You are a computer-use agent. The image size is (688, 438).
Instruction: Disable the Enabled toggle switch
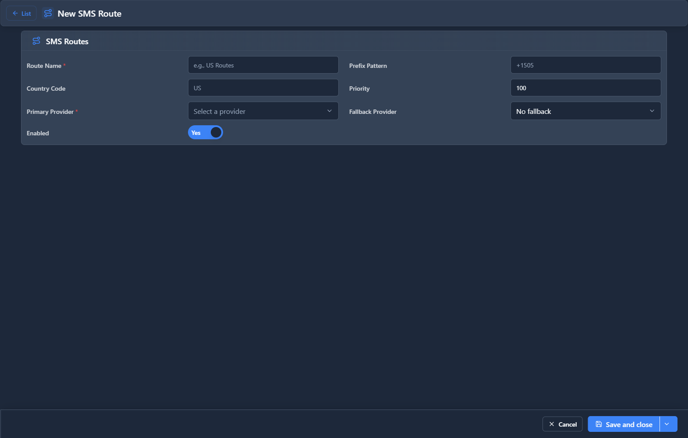point(206,133)
